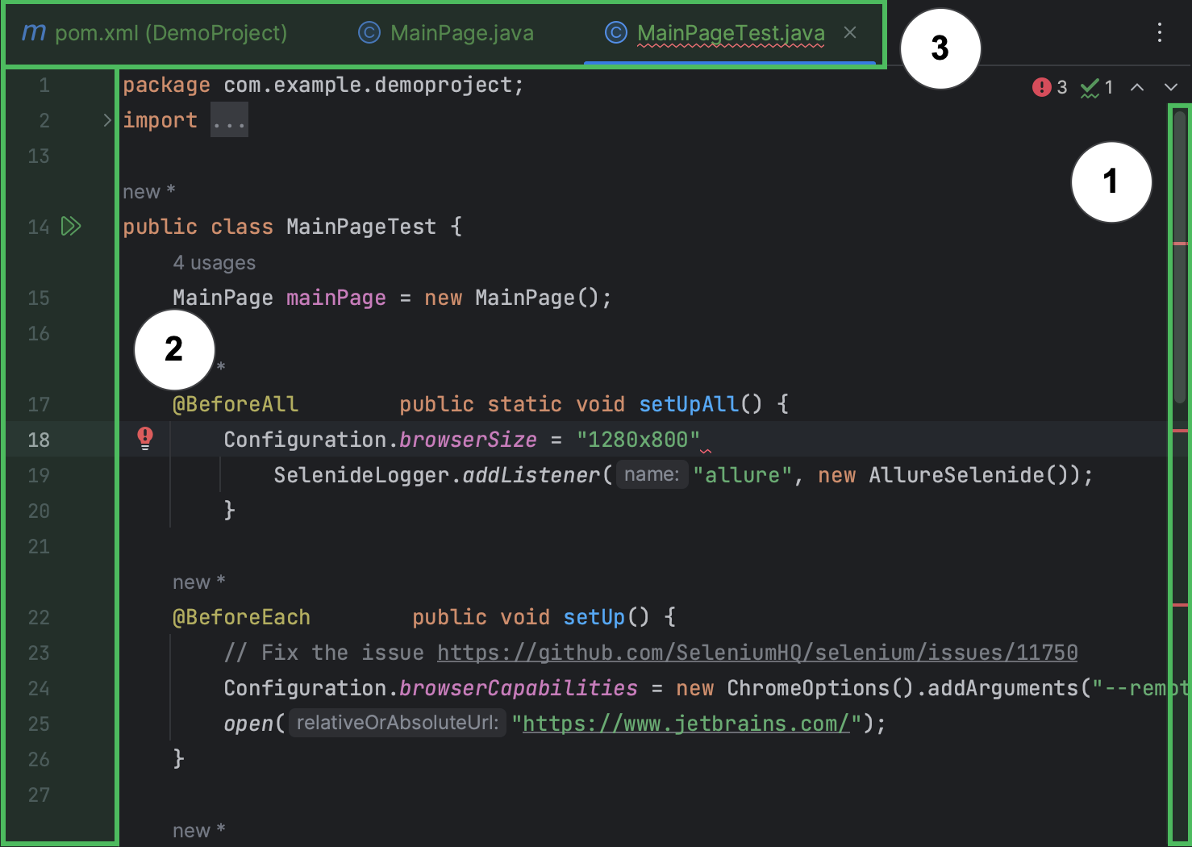
Task: Click the Maven icon on the pom.xml tab
Action: 32,32
